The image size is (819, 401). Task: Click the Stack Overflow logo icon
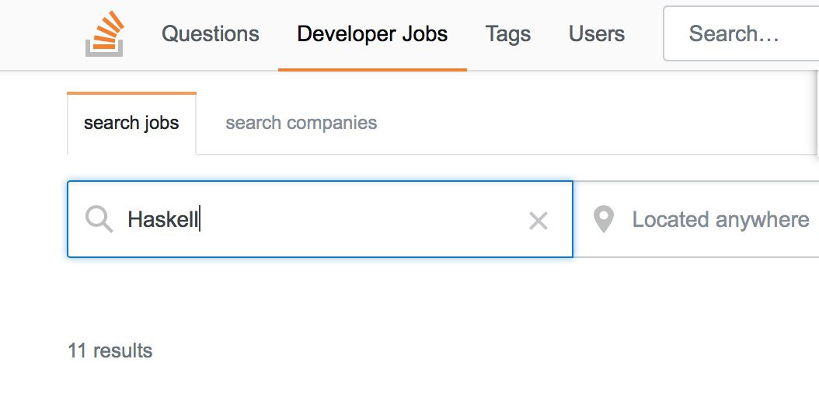click(104, 34)
